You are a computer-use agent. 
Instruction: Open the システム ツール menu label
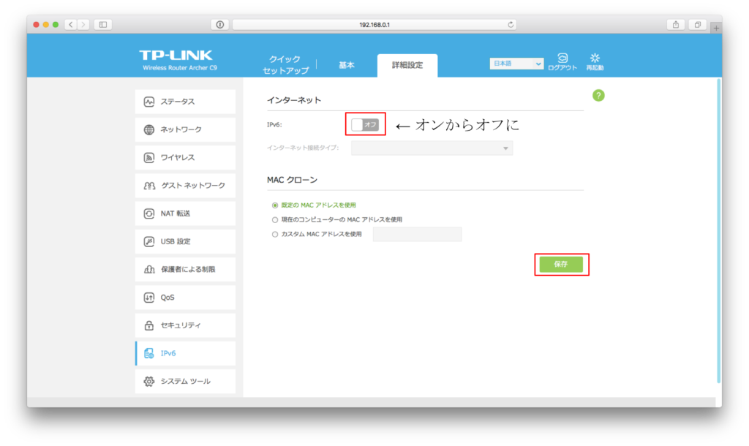click(185, 381)
